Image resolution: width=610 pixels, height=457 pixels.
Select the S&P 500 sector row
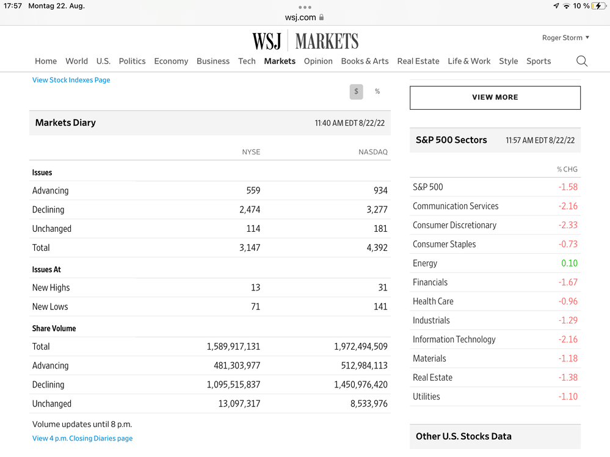[x=495, y=187]
